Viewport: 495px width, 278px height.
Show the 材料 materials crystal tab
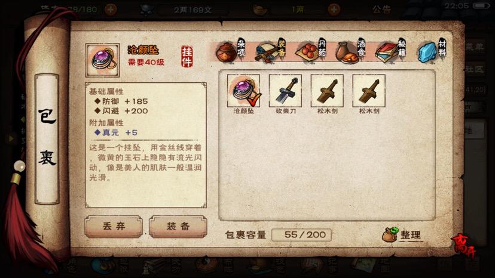432,51
